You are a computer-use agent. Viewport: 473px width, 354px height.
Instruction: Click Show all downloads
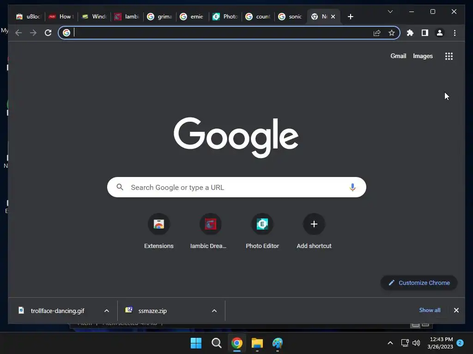click(430, 310)
